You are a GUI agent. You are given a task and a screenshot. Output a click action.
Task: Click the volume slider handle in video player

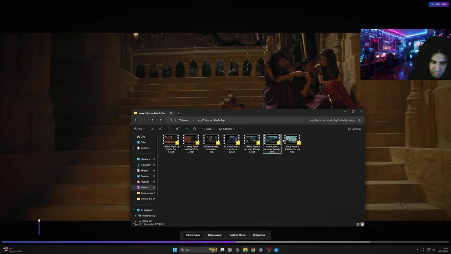point(39,220)
